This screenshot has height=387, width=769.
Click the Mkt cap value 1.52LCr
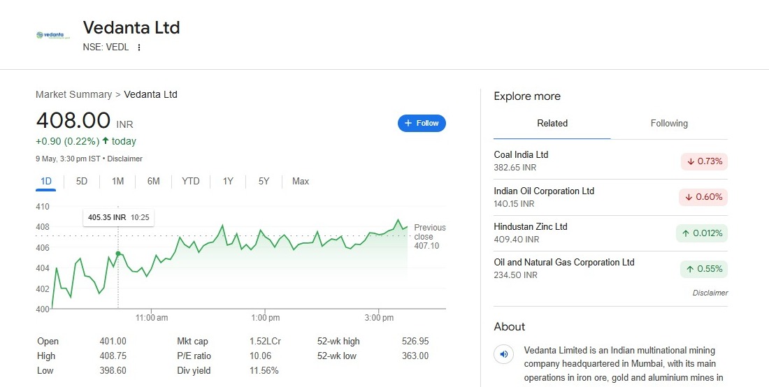click(266, 342)
